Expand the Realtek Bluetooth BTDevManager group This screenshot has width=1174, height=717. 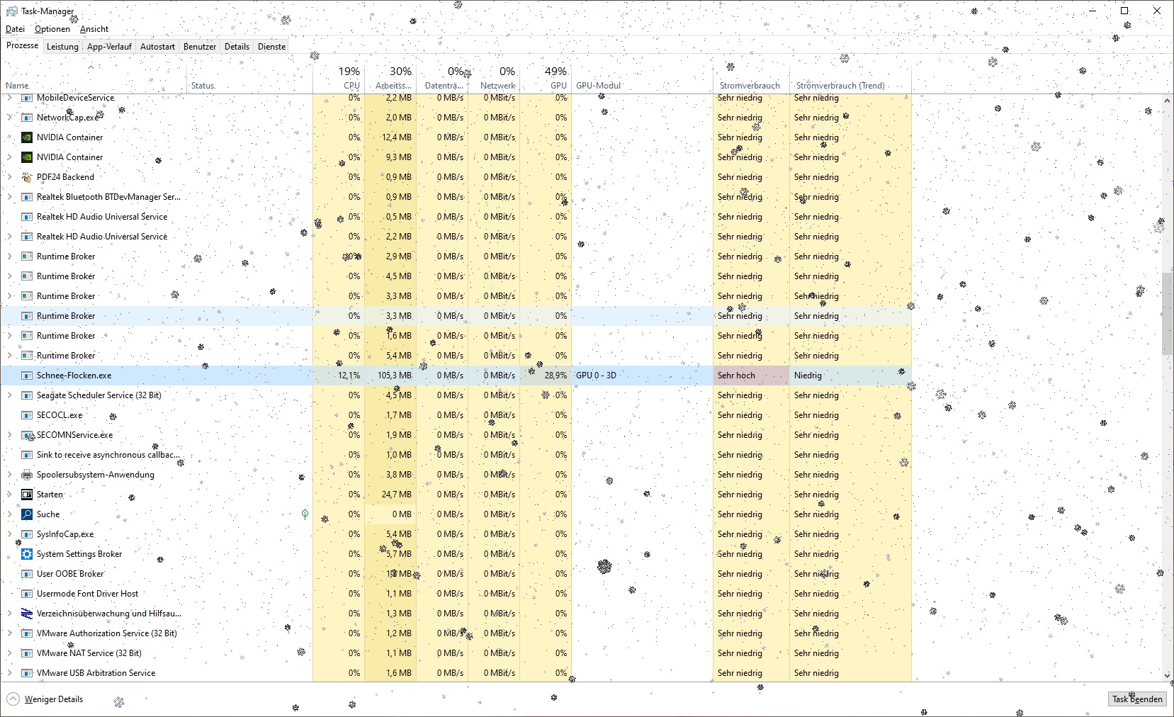[x=9, y=197]
